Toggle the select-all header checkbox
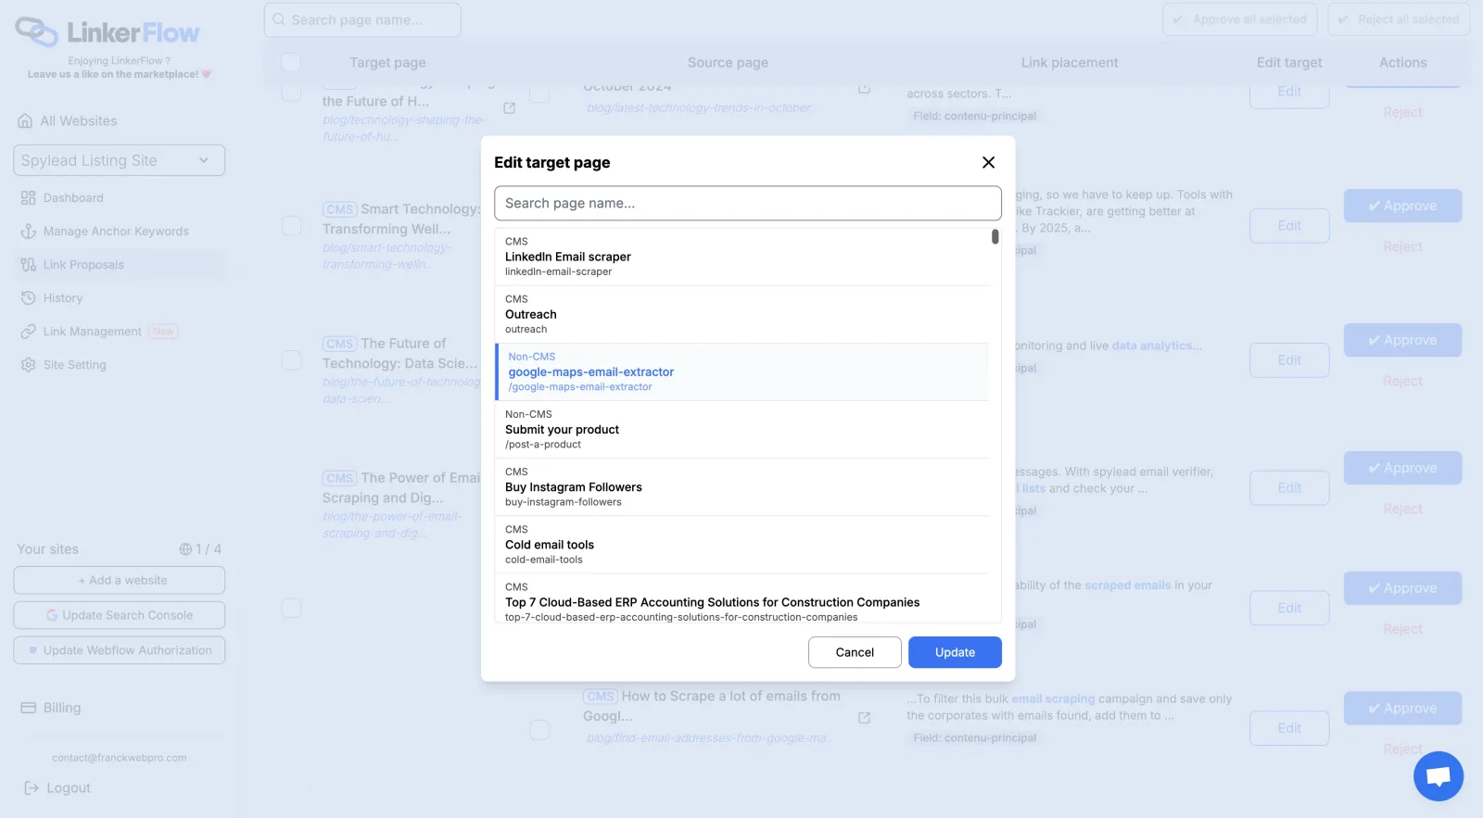Screen dimensions: 1483x818 coord(291,62)
